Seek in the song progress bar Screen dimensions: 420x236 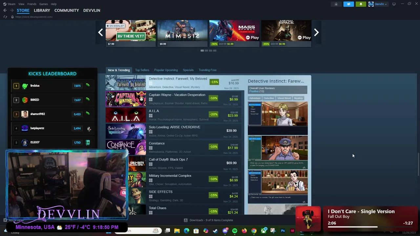(370, 227)
